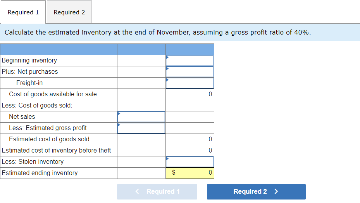The image size is (360, 203).
Task: Select the Net purchases amount field
Action: pyautogui.click(x=190, y=72)
